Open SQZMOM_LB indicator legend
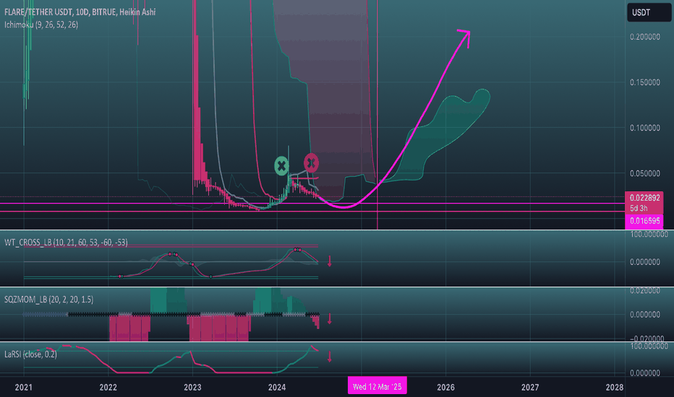The width and height of the screenshot is (674, 397). tap(48, 299)
